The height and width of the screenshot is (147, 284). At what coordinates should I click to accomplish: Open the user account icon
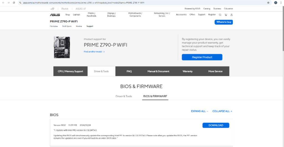232,15
